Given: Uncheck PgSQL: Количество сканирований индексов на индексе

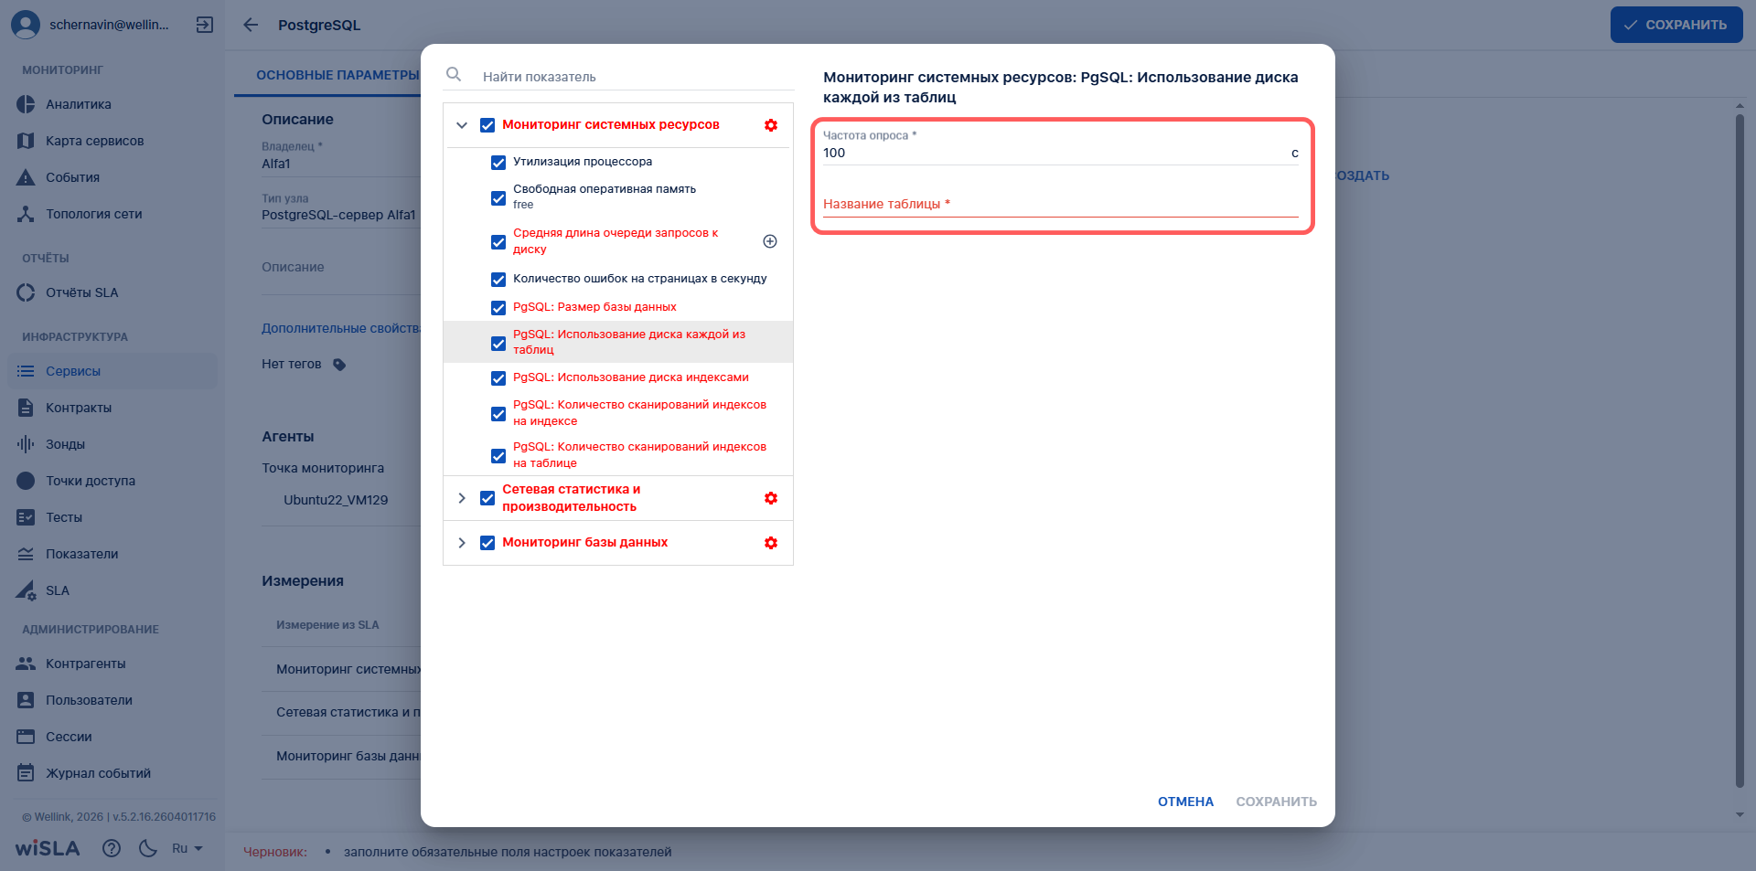Looking at the screenshot, I should [x=498, y=414].
